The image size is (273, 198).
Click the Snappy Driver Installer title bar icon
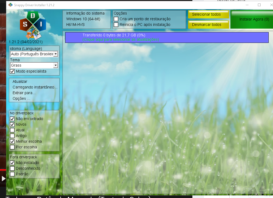coord(11,5)
